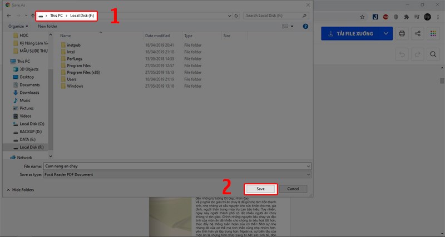The width and height of the screenshot is (445, 237).
Task: Select the Program Files (x86) folder
Action: pyautogui.click(x=82, y=72)
